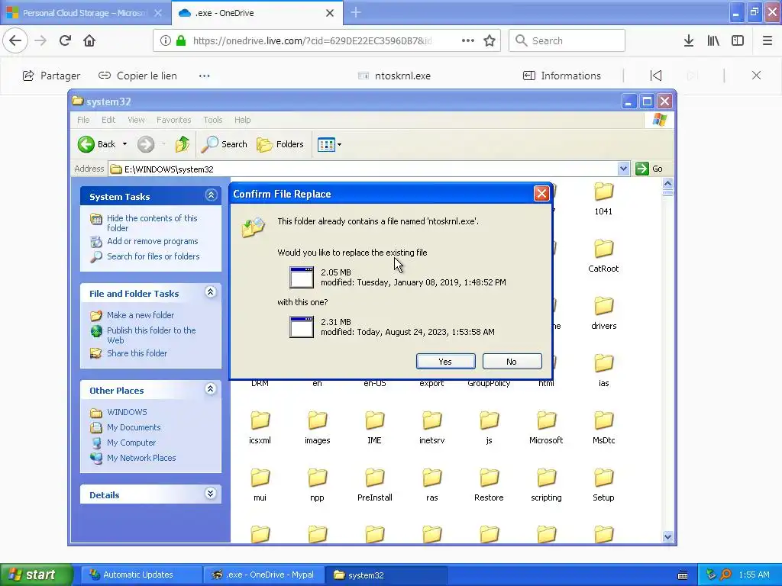Image resolution: width=782 pixels, height=586 pixels.
Task: Switch to Automatic Updates taskbar item
Action: click(x=141, y=575)
